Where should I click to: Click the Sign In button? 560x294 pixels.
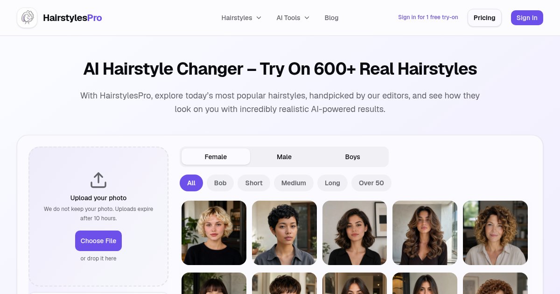527,18
